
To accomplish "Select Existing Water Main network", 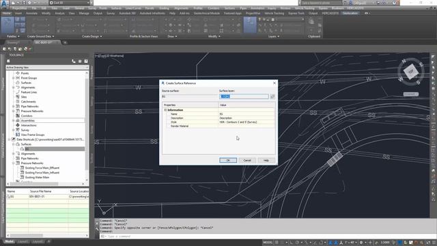I will [x=37, y=178].
